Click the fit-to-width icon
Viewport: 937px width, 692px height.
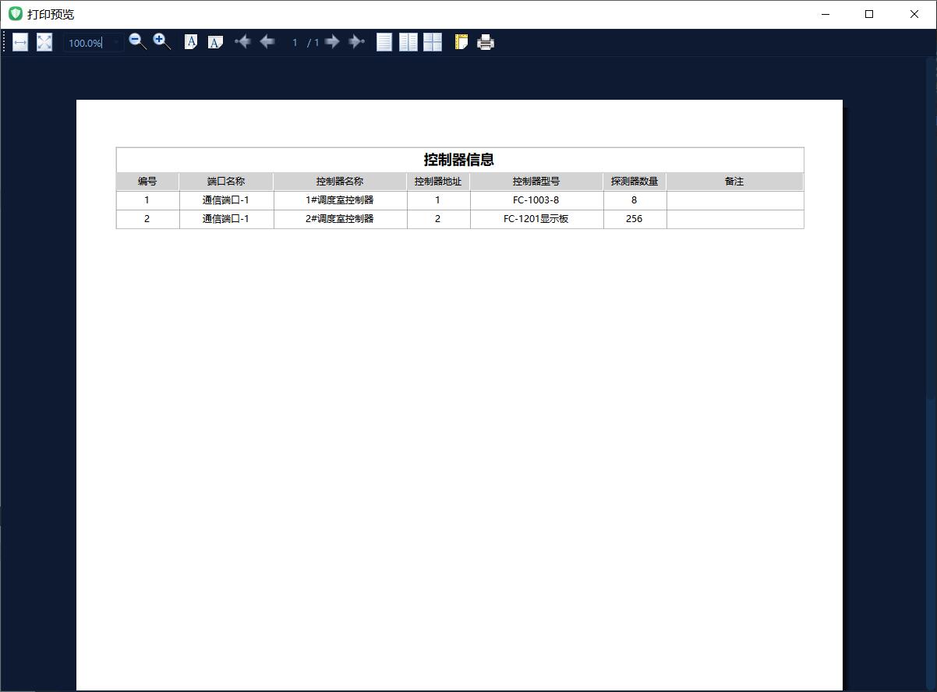(20, 43)
